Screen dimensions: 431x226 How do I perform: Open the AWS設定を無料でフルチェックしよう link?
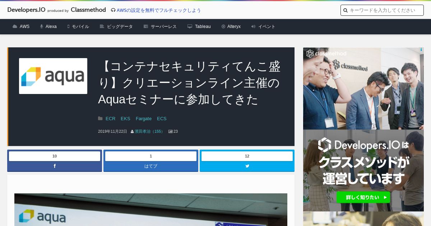pos(159,10)
